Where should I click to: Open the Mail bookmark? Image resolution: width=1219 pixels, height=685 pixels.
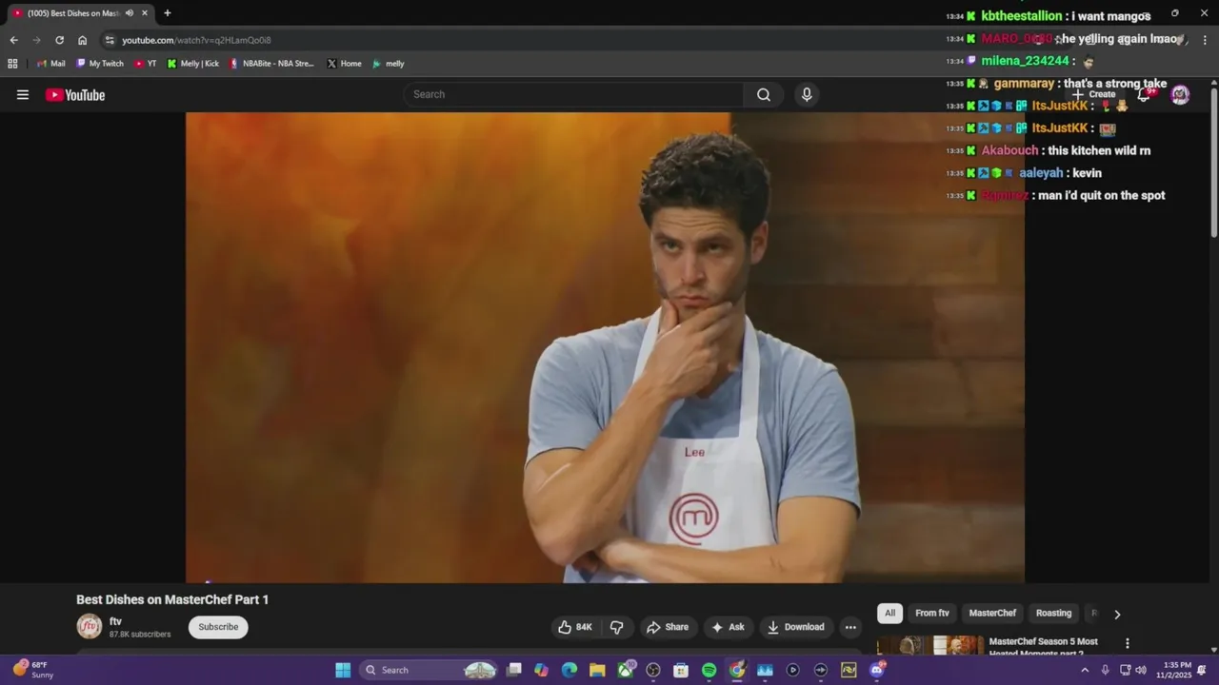(x=50, y=64)
